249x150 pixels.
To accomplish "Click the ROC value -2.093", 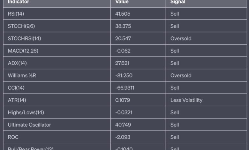I will coord(123,137).
